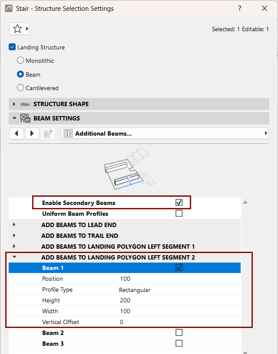Edit the Position value 100
The width and height of the screenshot is (278, 354).
(x=125, y=279)
